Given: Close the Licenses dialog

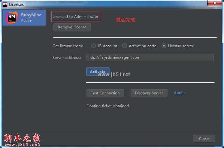Looking at the screenshot, I should point(204,138).
